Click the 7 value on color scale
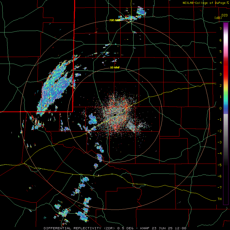Image resolution: width=230 pixels, height=230 pixels. tap(221, 29)
